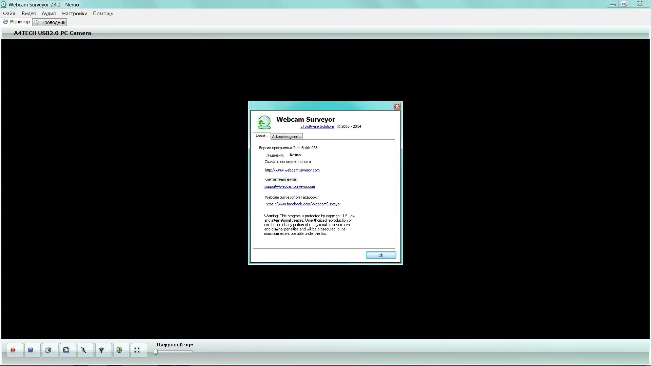Open the Видео menu
The width and height of the screenshot is (651, 366).
29,14
